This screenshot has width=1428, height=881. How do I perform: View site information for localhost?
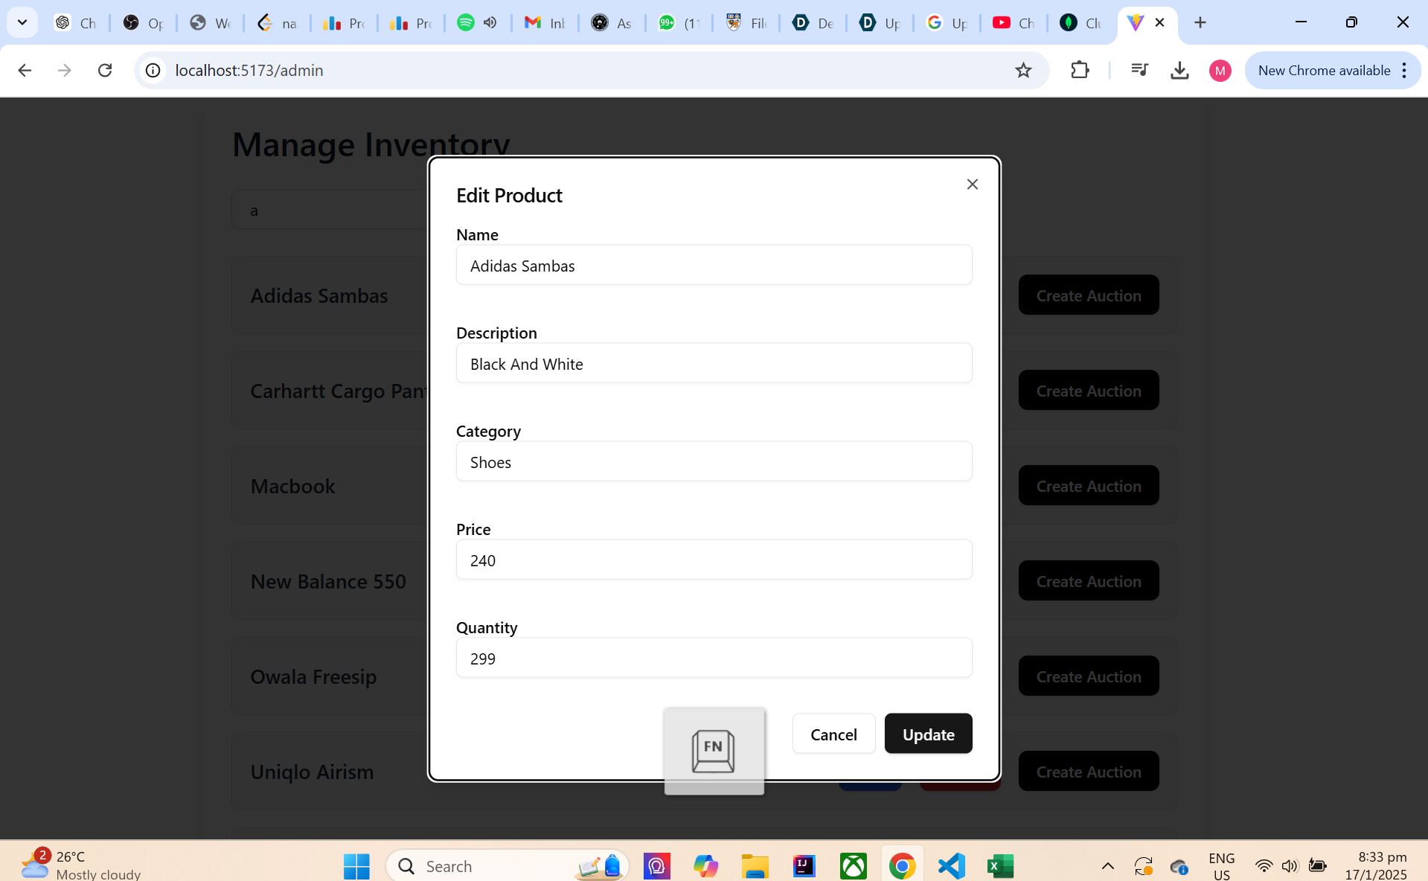[x=153, y=70]
